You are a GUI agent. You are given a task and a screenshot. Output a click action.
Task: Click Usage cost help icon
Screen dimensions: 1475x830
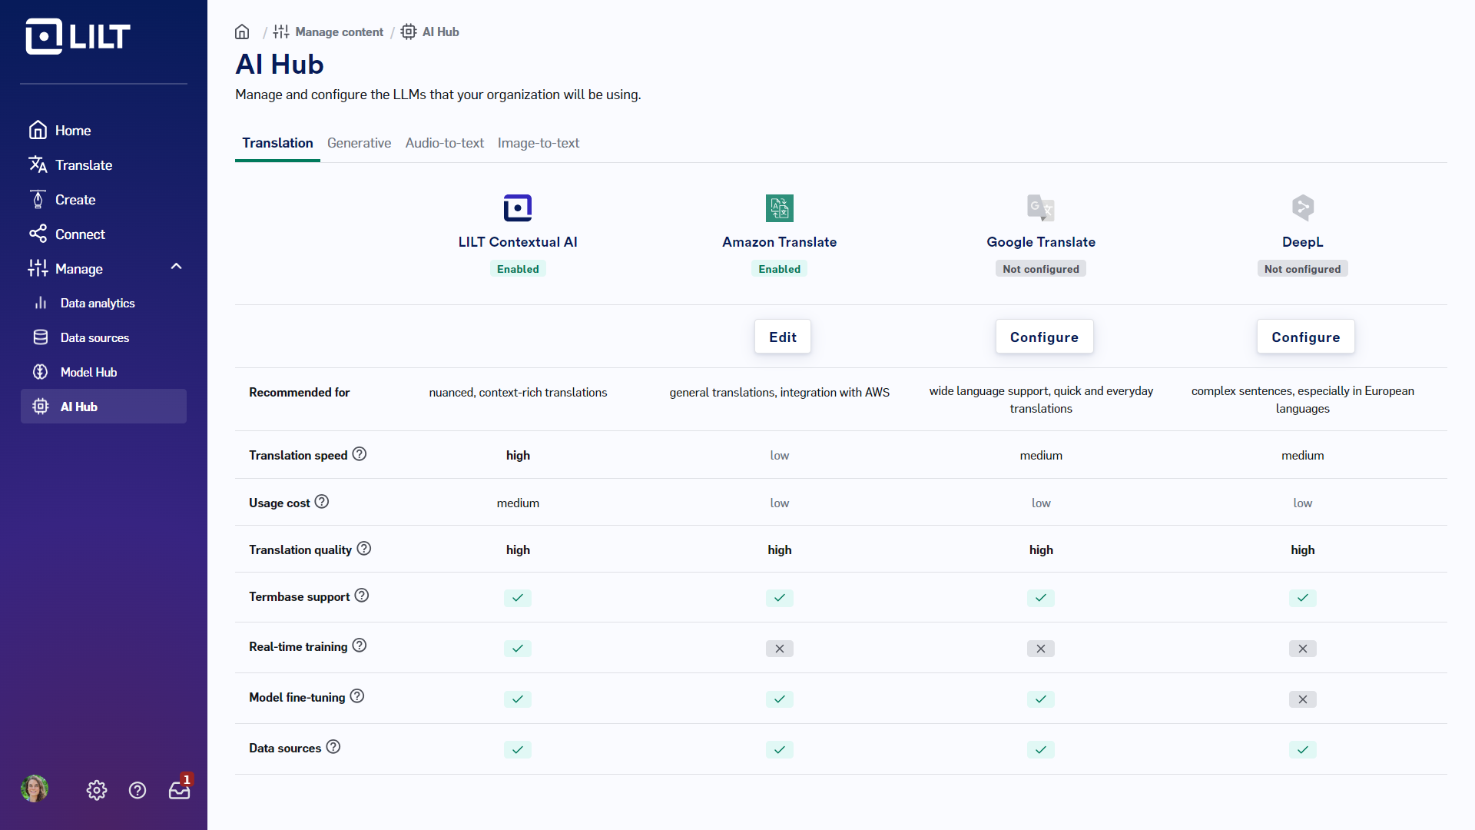(322, 502)
